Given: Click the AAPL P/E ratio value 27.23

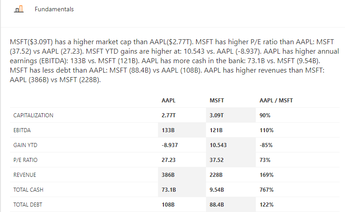Looking at the screenshot, I should point(169,160).
